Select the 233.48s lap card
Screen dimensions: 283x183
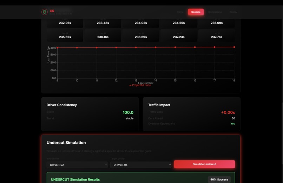[x=103, y=23]
